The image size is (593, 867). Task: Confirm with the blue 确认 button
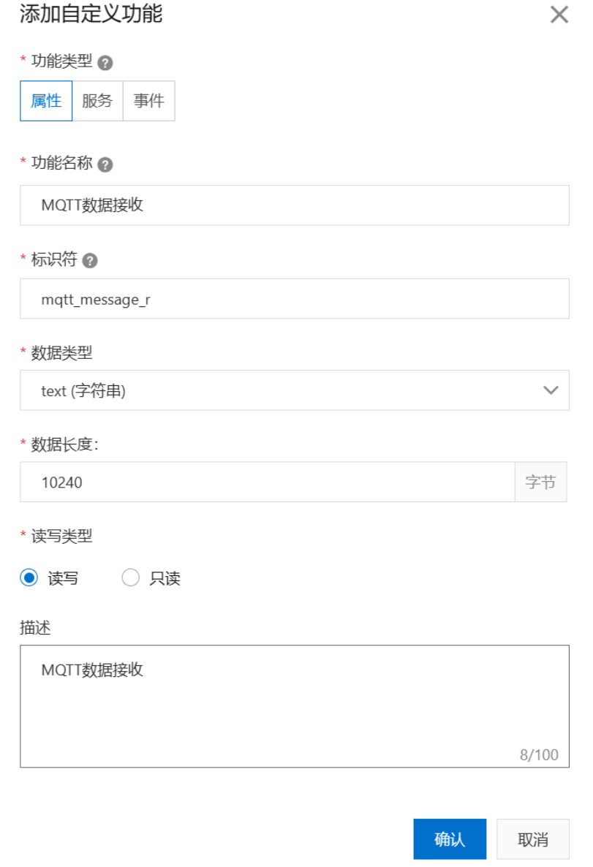click(x=450, y=839)
